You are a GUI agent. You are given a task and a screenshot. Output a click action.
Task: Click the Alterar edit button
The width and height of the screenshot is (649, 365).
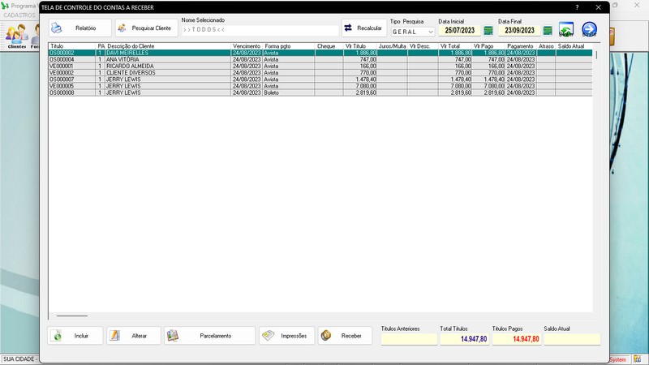point(134,336)
